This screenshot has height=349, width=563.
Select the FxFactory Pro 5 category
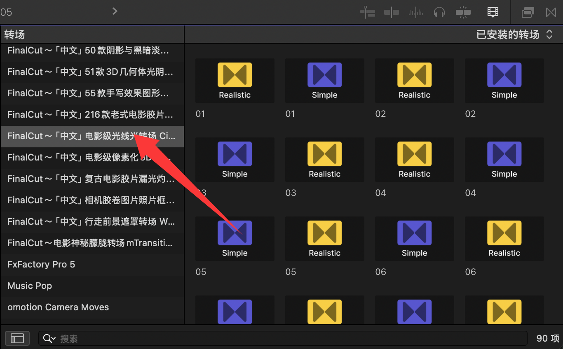coord(41,264)
